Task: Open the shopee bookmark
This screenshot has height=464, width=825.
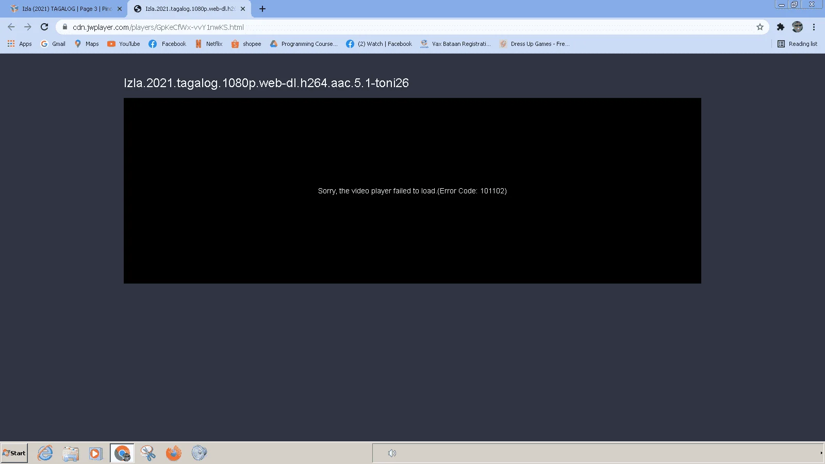Action: [246, 44]
